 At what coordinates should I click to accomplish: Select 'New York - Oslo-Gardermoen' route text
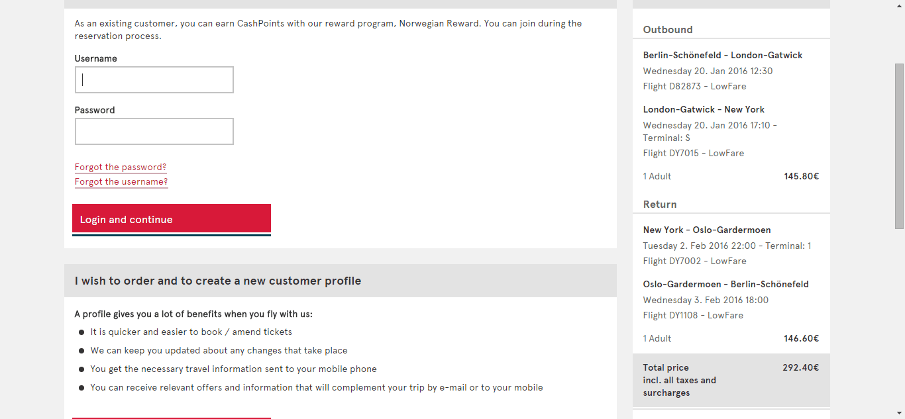[x=707, y=230]
